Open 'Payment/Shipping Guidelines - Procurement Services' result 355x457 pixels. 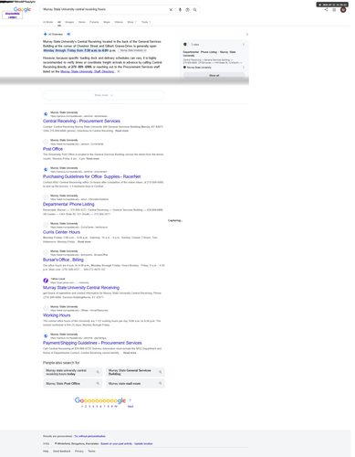(92, 343)
